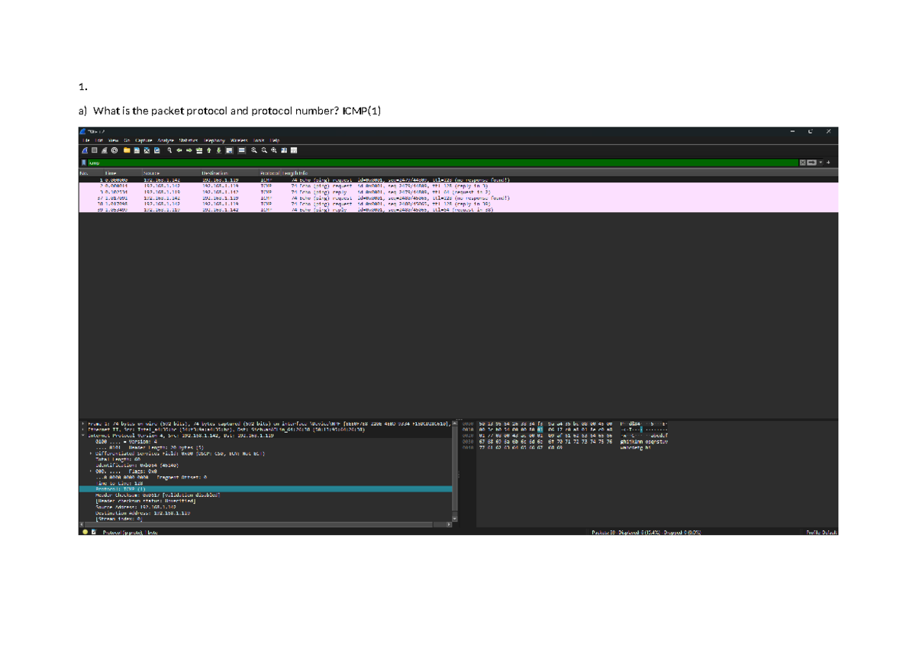Jump to the last packet
This screenshot has height=648, width=916.
(219, 150)
